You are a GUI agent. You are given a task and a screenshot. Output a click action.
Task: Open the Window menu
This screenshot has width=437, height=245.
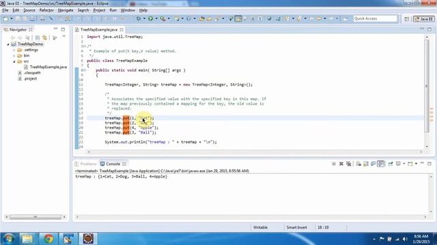coord(128,10)
